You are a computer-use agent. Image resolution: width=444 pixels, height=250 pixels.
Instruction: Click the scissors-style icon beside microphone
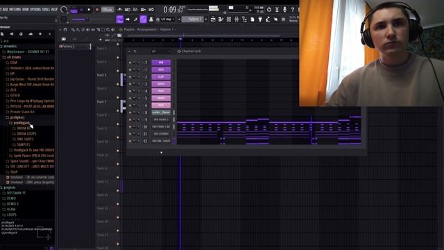(277, 10)
